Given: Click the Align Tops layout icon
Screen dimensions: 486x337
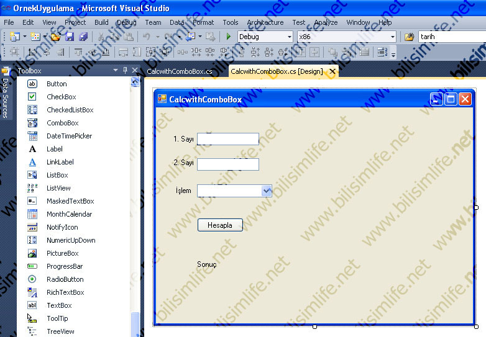Looking at the screenshot, I should [x=78, y=52].
